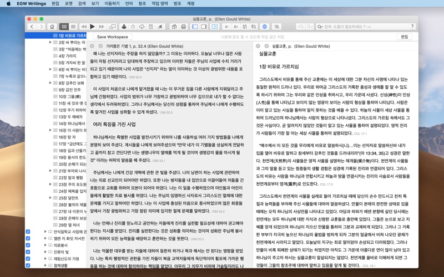
Task: Toggle the right sidebar panel icon
Action: [204, 27]
